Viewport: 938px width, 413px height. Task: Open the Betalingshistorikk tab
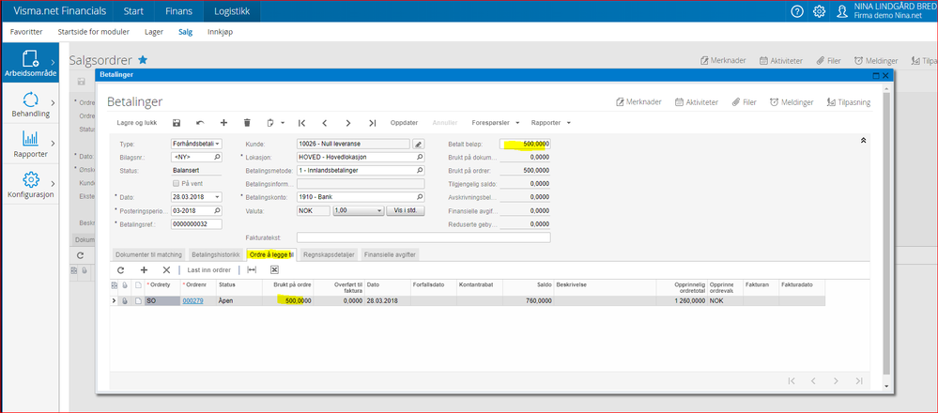coord(215,254)
